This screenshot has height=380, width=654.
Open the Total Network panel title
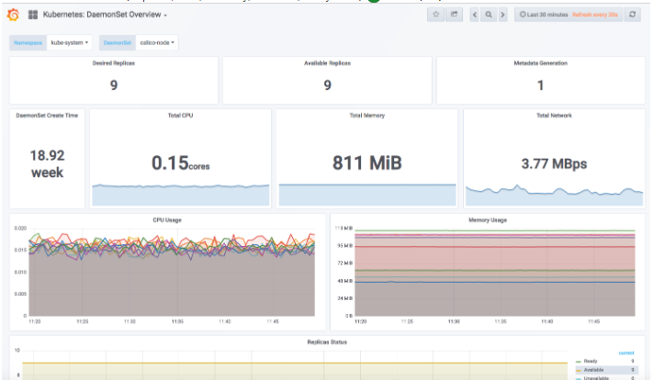pos(554,116)
